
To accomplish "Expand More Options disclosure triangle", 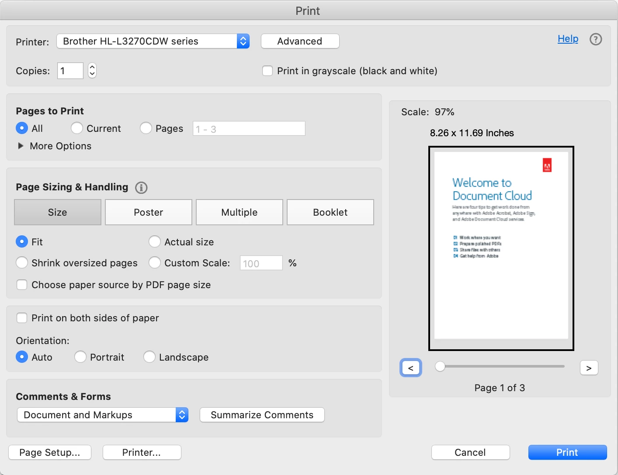I will pos(21,146).
